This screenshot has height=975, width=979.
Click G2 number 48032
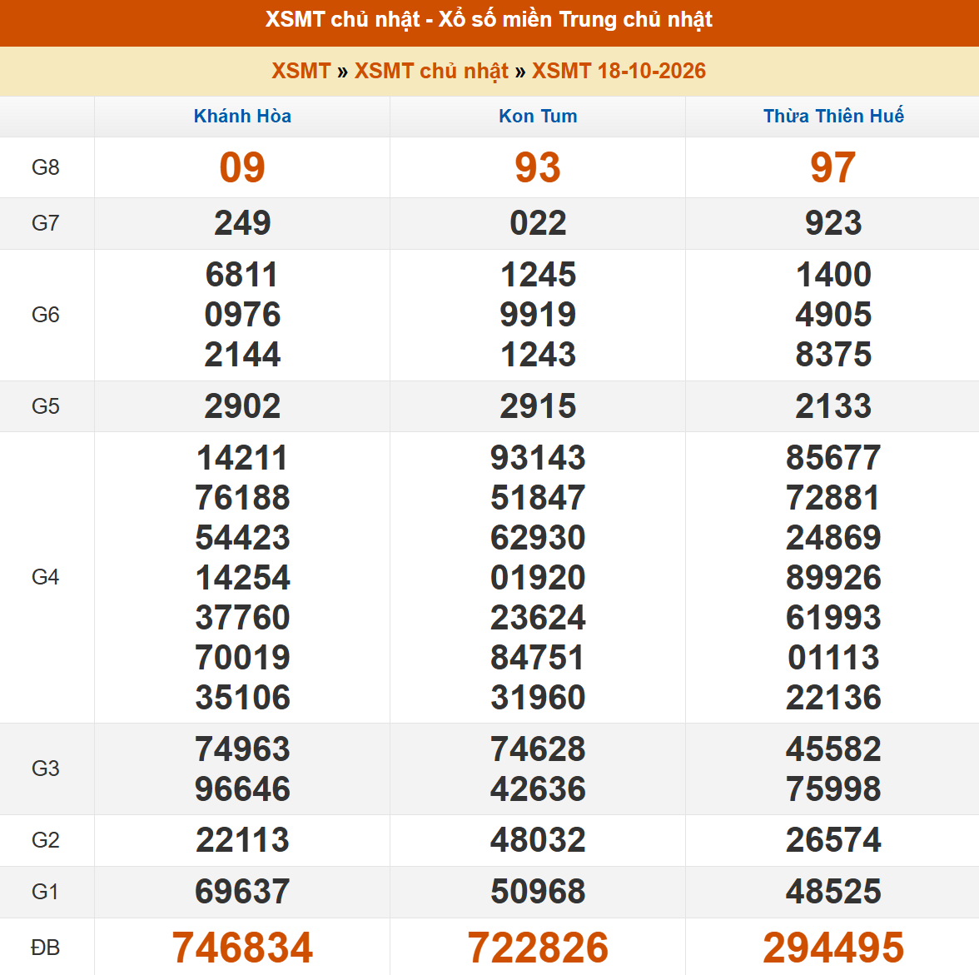538,840
